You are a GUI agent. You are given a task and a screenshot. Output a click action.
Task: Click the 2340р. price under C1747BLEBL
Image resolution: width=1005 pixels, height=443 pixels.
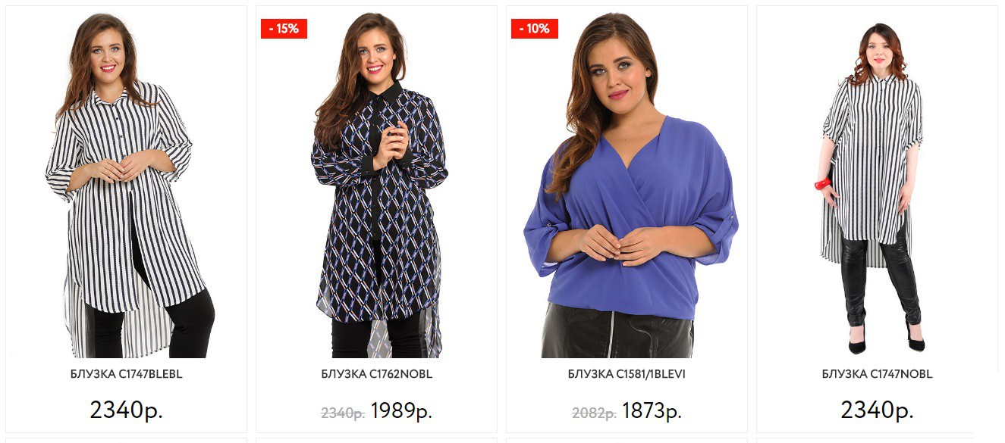[x=127, y=410]
